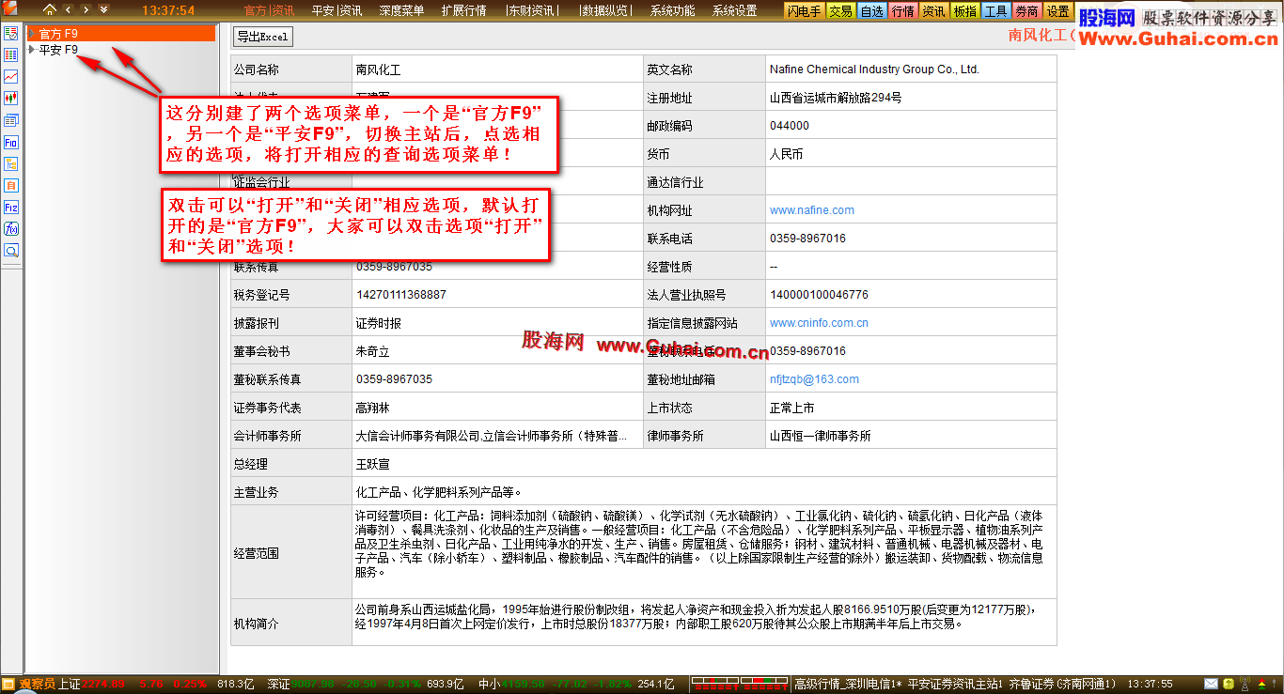Image resolution: width=1284 pixels, height=694 pixels.
Task: Click the 券商 tab button
Action: click(1026, 11)
